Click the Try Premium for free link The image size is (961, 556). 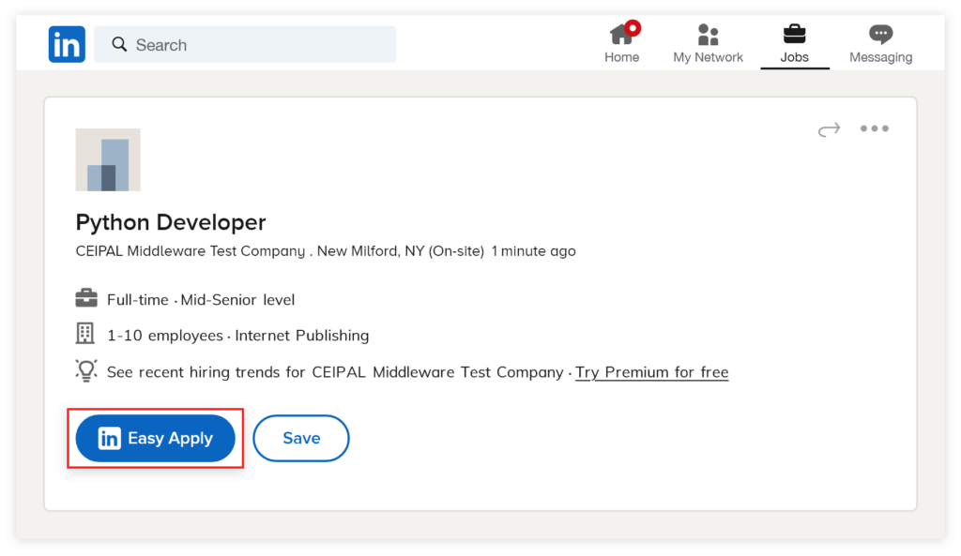pyautogui.click(x=651, y=372)
